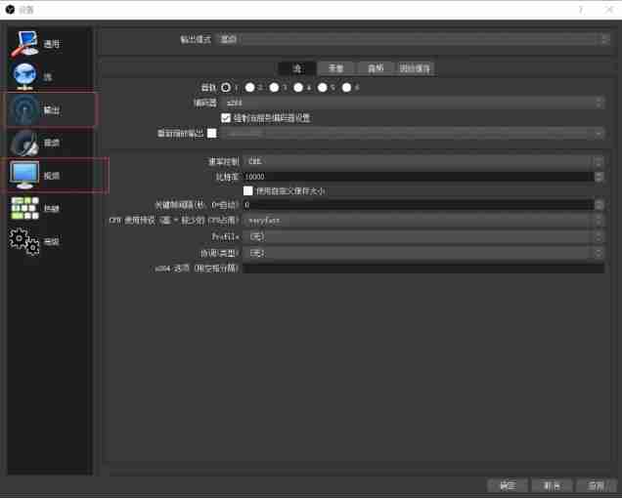The image size is (622, 499).
Task: Click the OBS logo in title bar
Action: pos(11,10)
